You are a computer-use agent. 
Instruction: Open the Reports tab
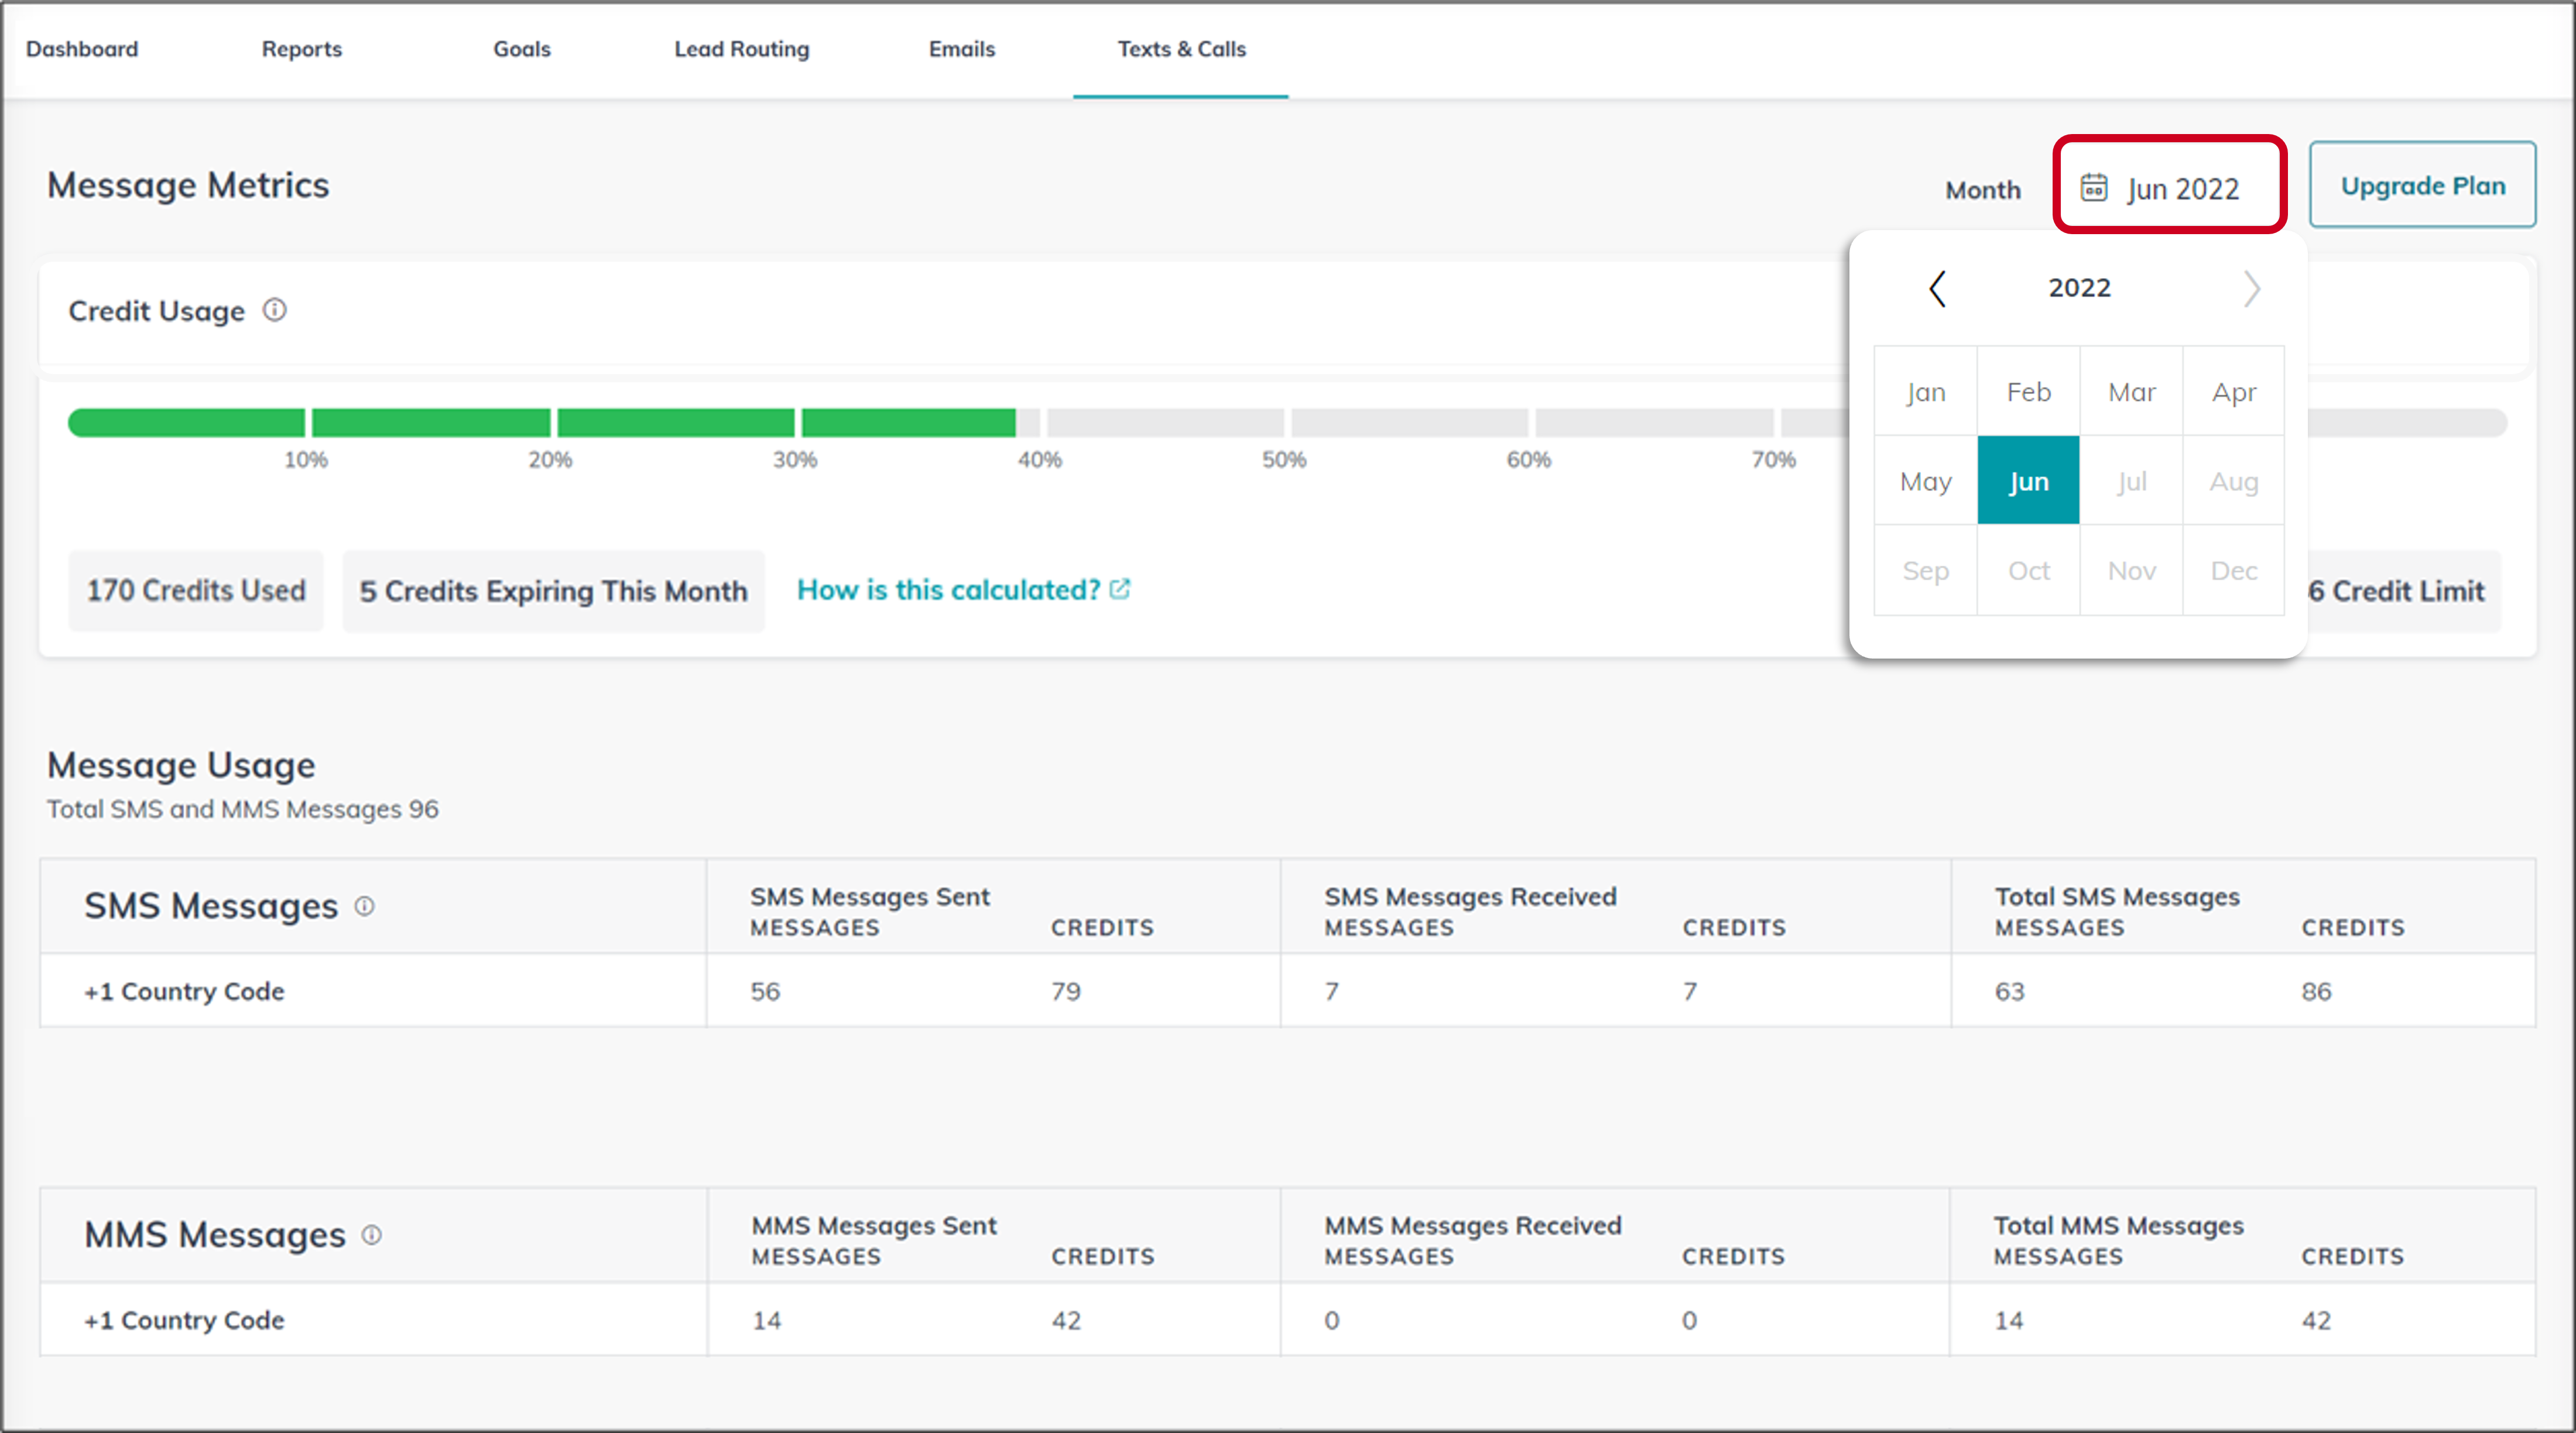pos(301,49)
